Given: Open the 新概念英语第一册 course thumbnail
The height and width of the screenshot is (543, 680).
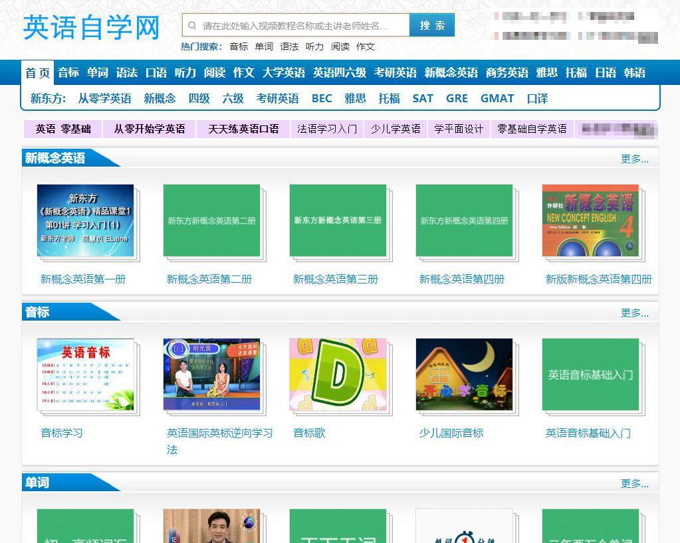Looking at the screenshot, I should click(x=86, y=220).
